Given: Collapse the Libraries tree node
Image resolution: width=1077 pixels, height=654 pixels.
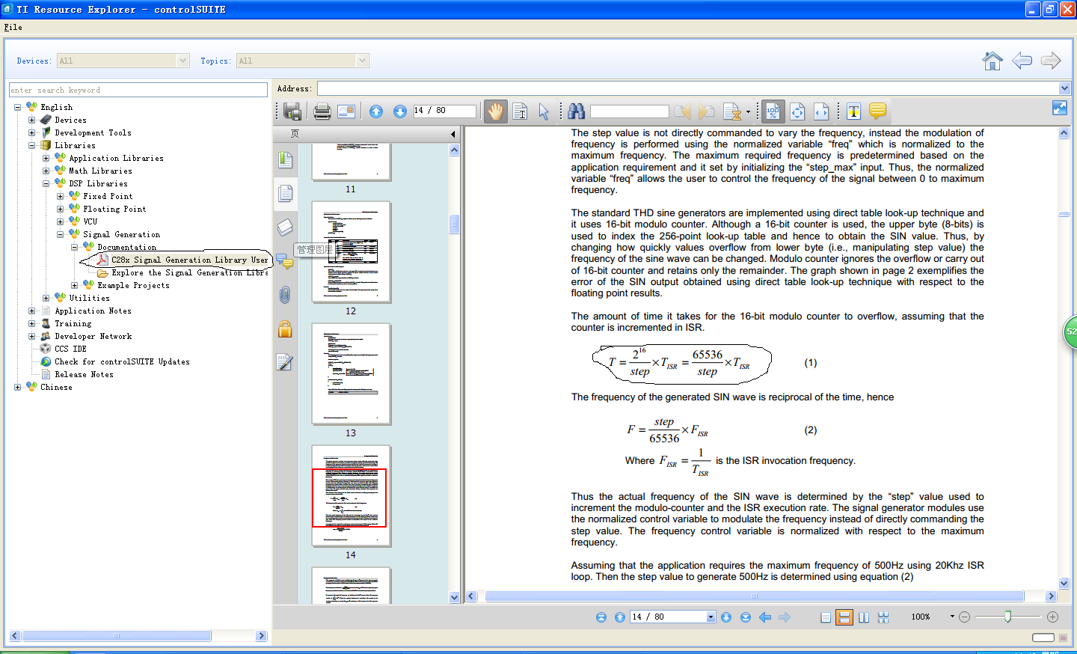Looking at the screenshot, I should pos(31,145).
